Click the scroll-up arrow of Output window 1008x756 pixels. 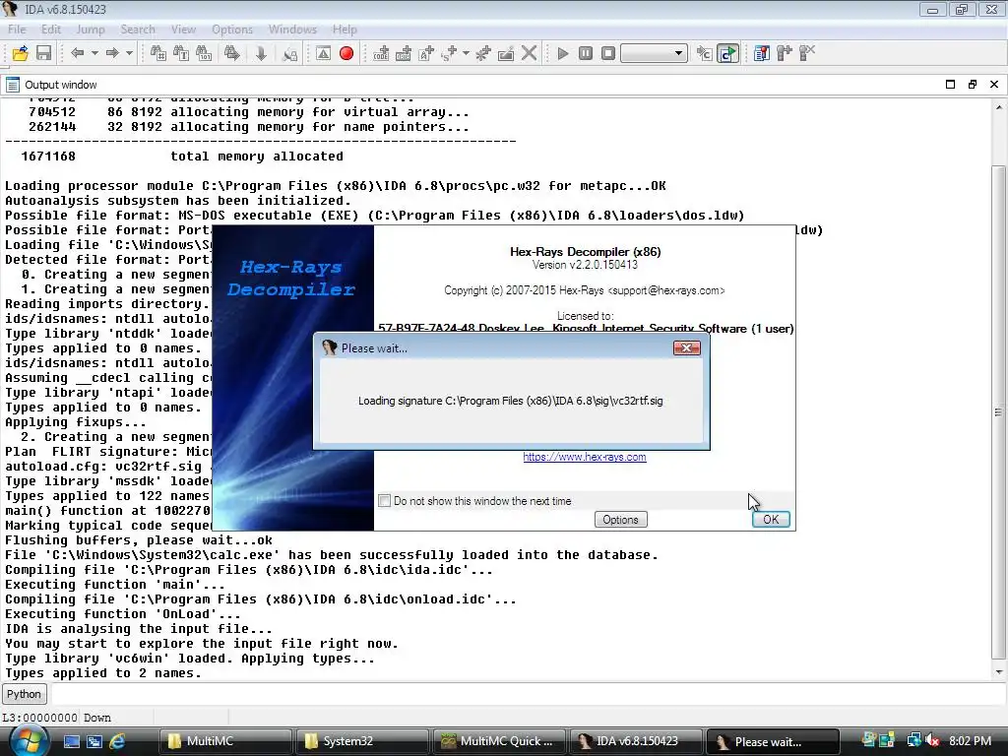click(x=998, y=107)
